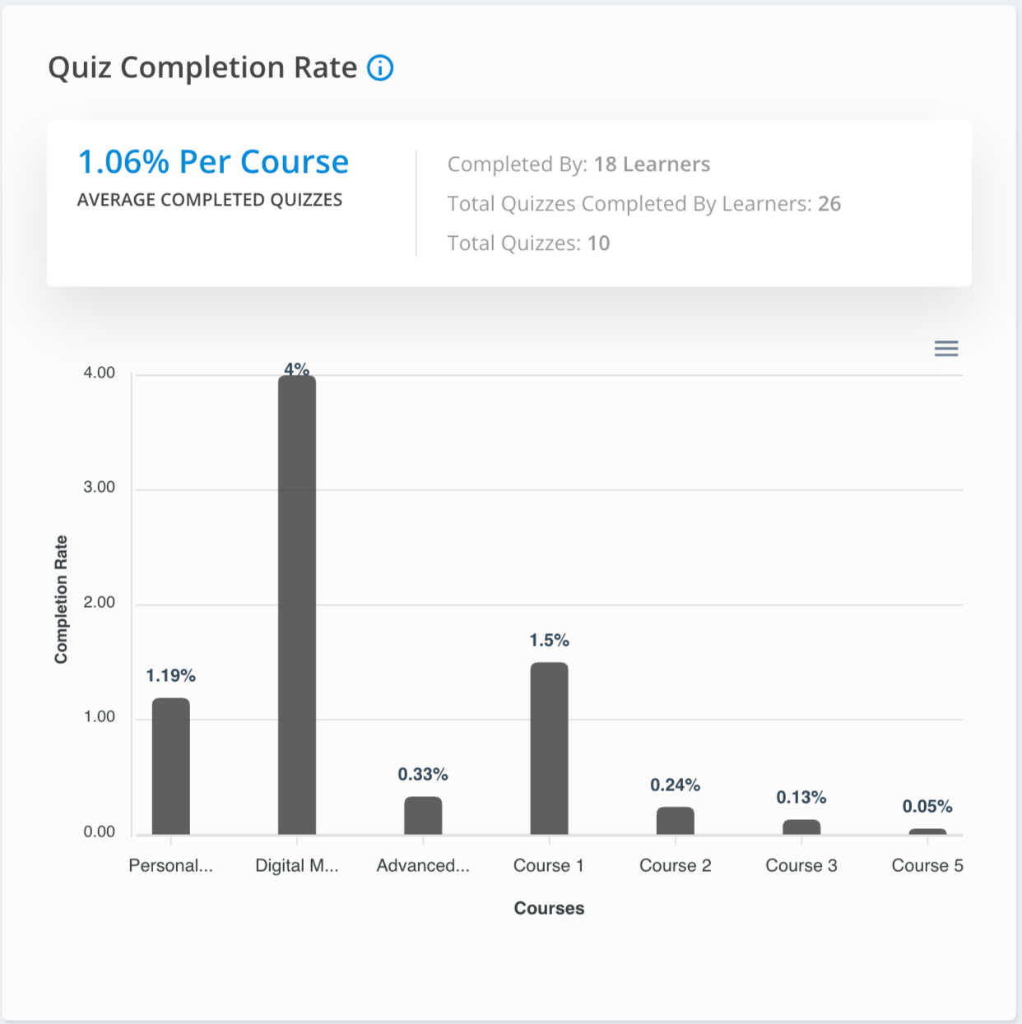The image size is (1022, 1024).
Task: Click the Course 2 bar
Action: (x=675, y=821)
